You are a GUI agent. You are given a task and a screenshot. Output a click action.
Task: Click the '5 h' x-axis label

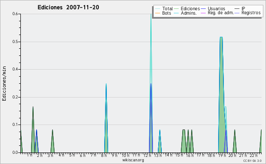click(72, 155)
